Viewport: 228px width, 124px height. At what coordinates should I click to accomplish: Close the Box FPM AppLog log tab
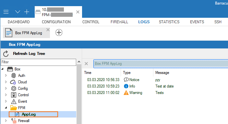click(48, 30)
